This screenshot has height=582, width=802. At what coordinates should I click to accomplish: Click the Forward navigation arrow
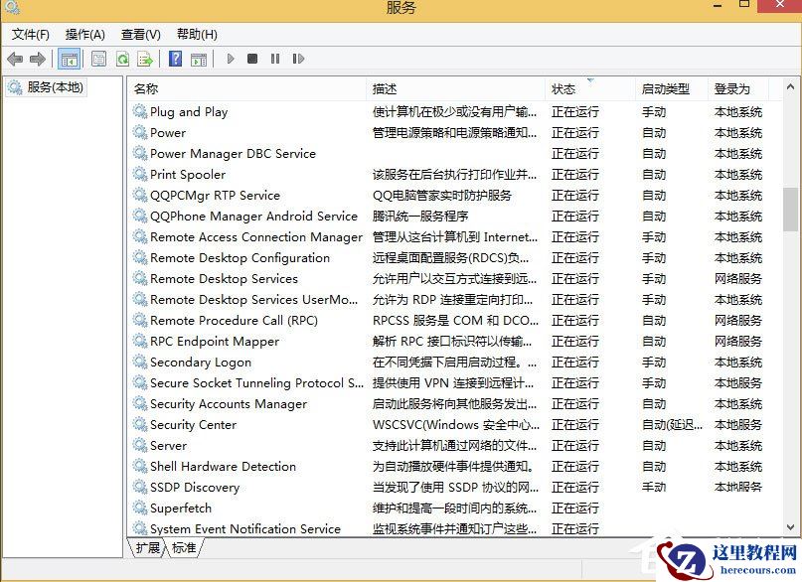click(38, 59)
